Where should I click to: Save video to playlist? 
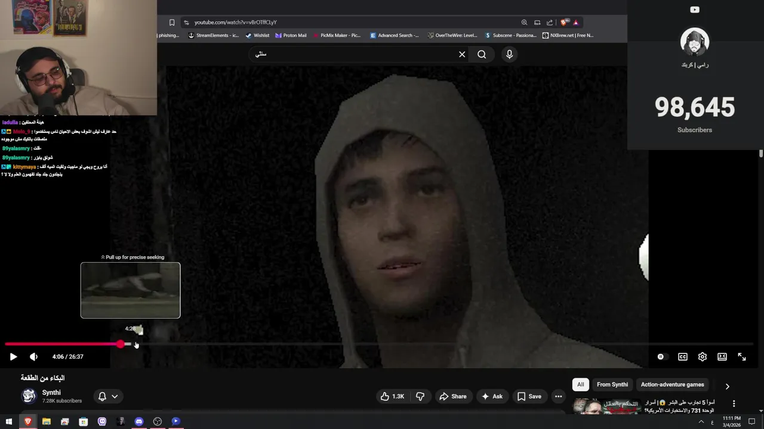pyautogui.click(x=529, y=396)
